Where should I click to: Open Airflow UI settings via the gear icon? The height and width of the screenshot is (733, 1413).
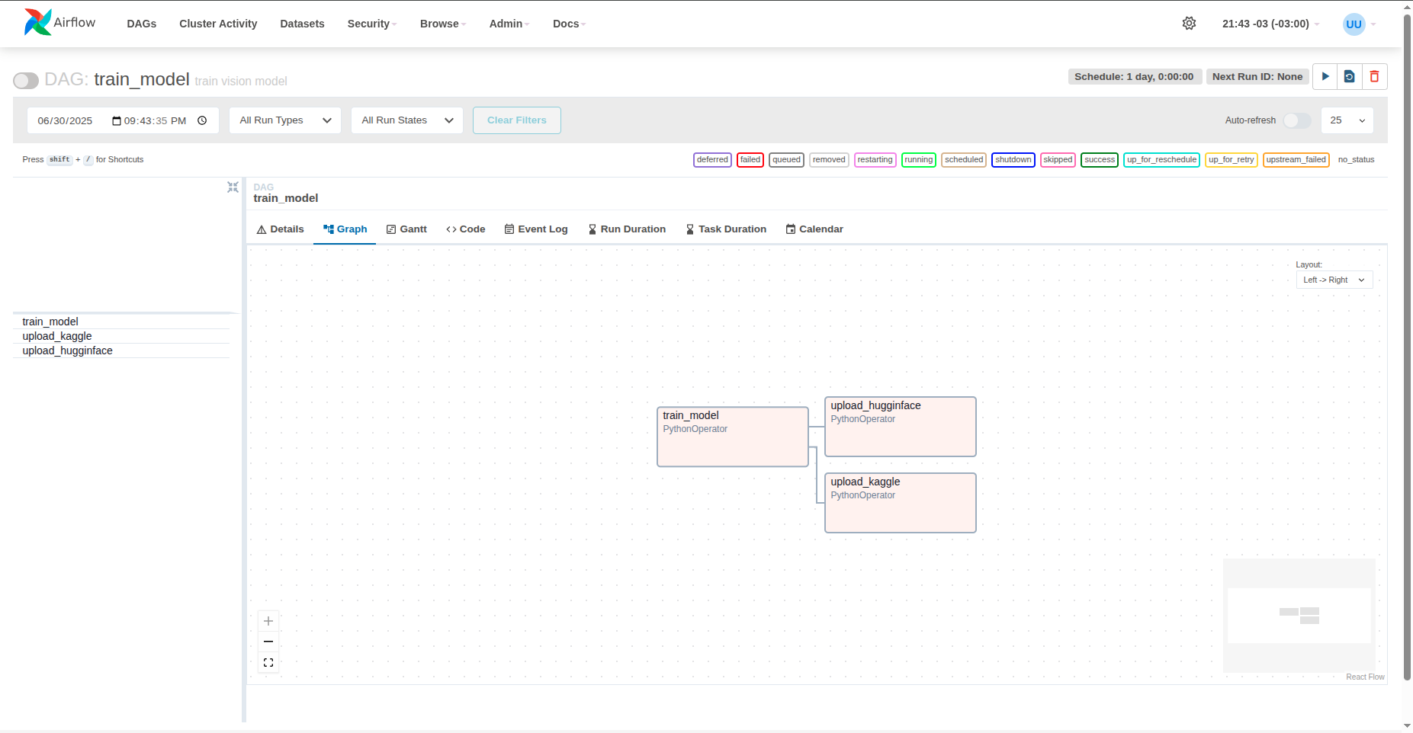coord(1190,24)
